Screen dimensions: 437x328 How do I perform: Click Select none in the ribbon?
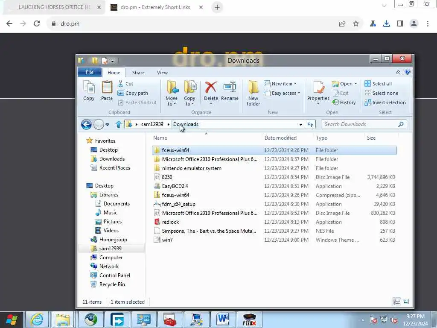point(381,93)
